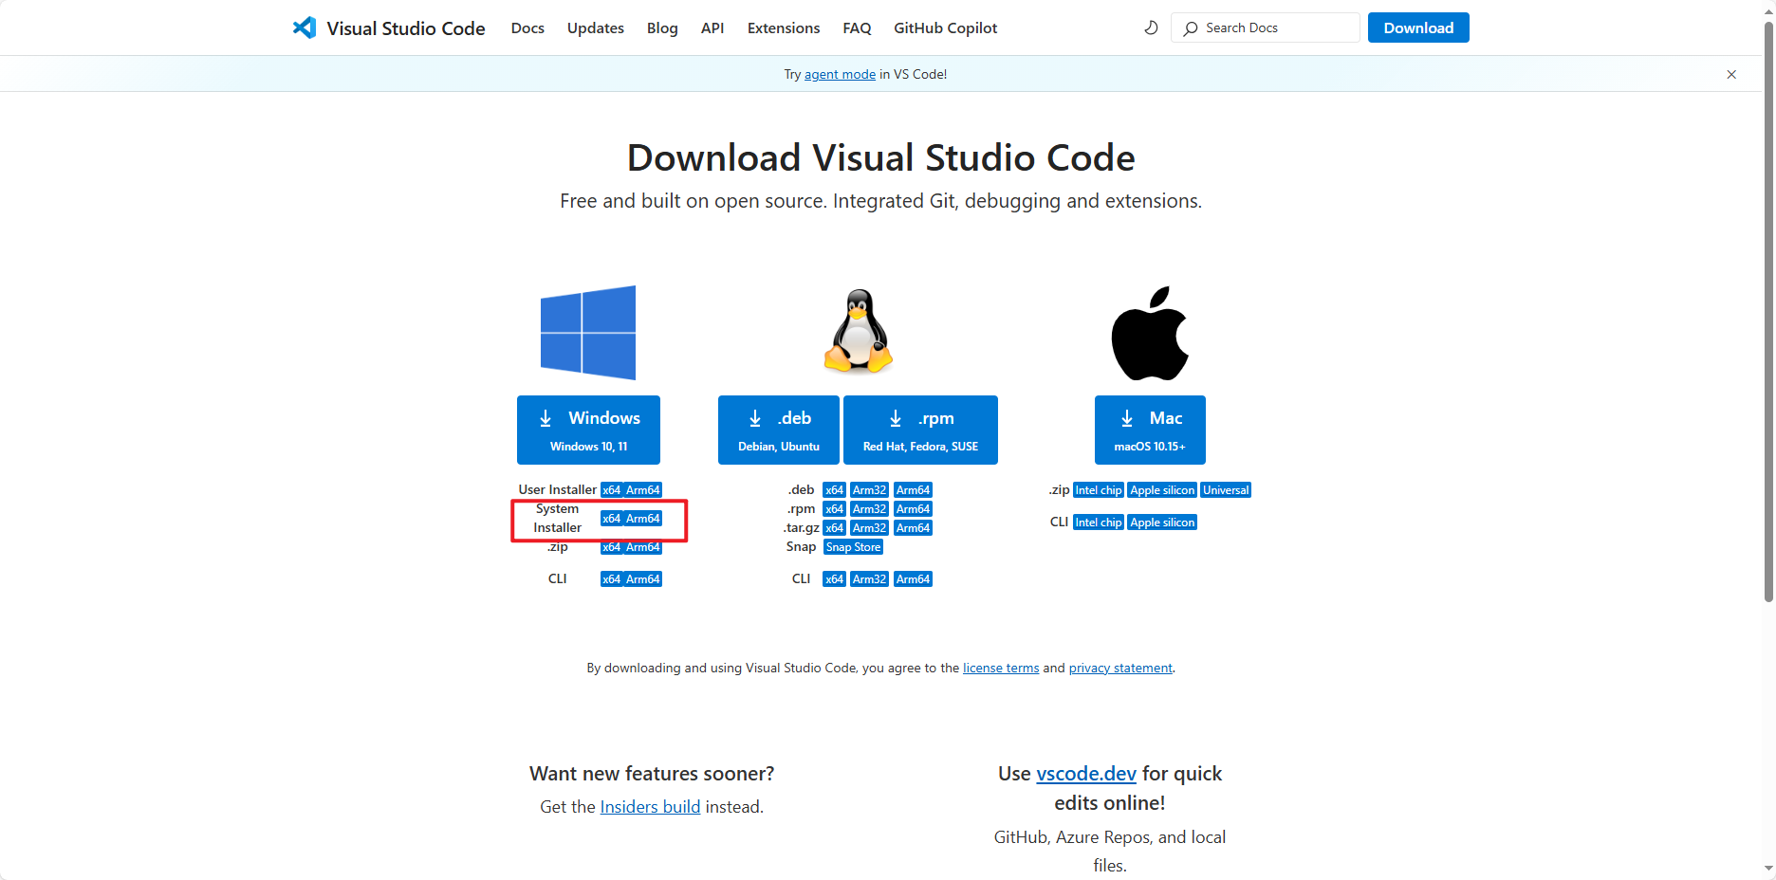Click the Visual Studio Code logo icon
The width and height of the screenshot is (1776, 880).
305,27
